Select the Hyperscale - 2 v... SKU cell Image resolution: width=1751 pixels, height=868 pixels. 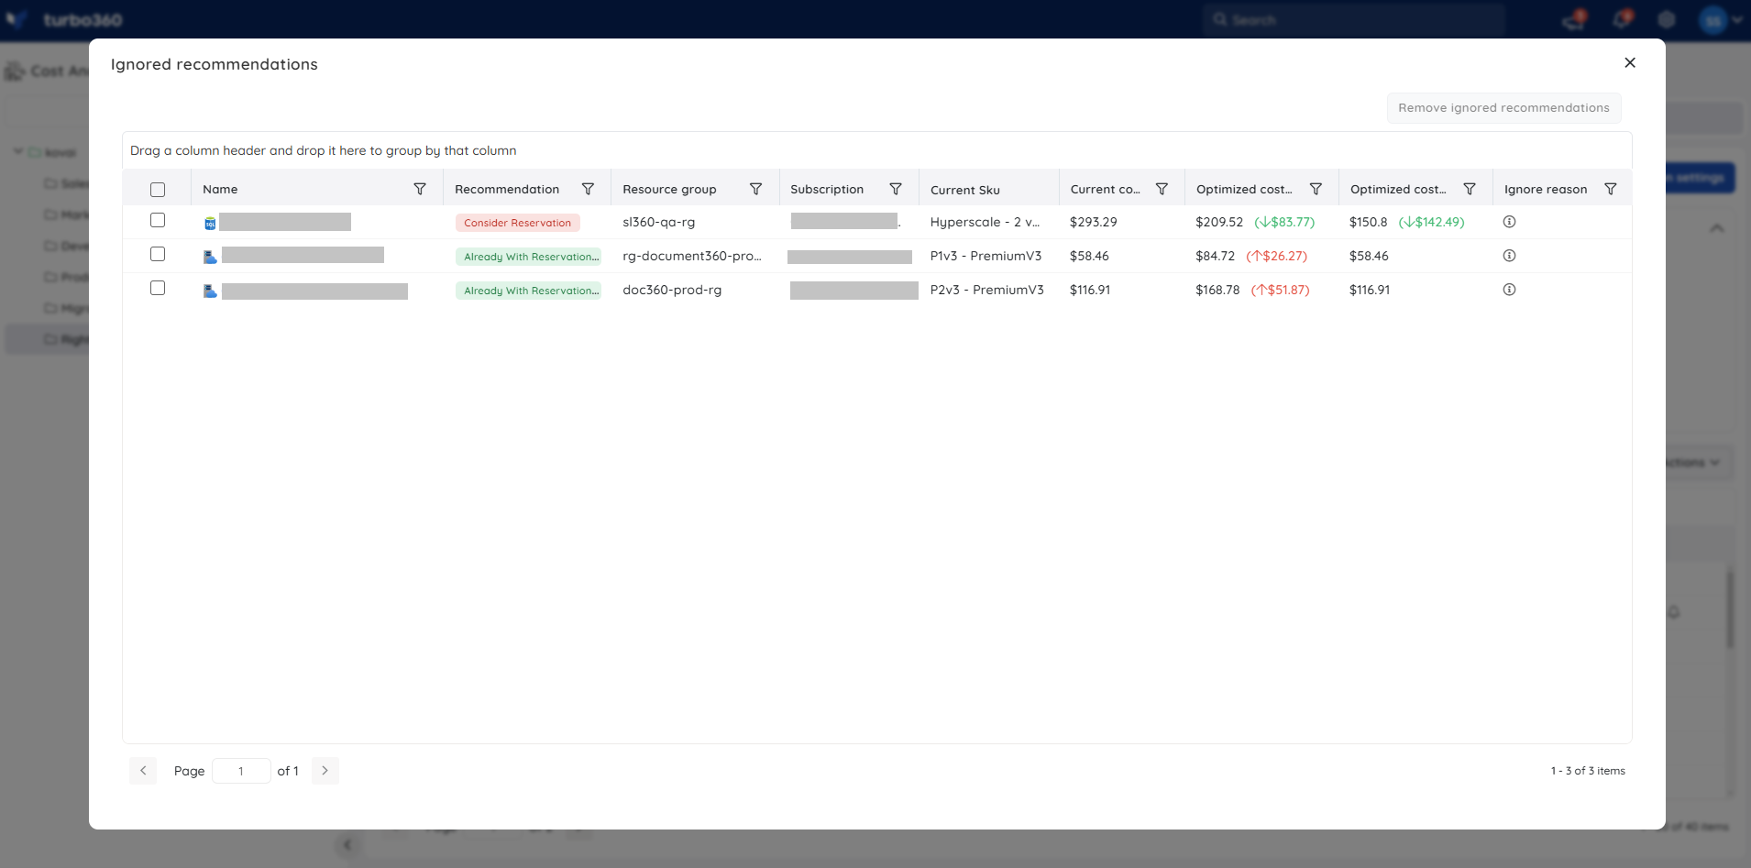point(985,222)
